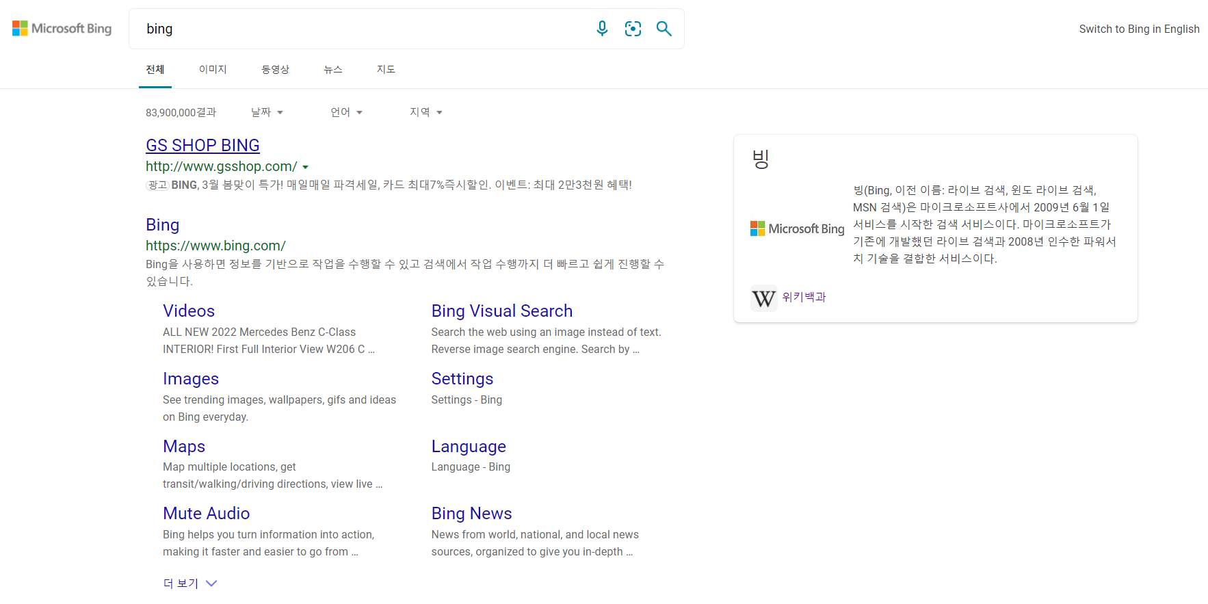Click the Microsoft Bing logo in header
The width and height of the screenshot is (1208, 604).
pos(62,29)
